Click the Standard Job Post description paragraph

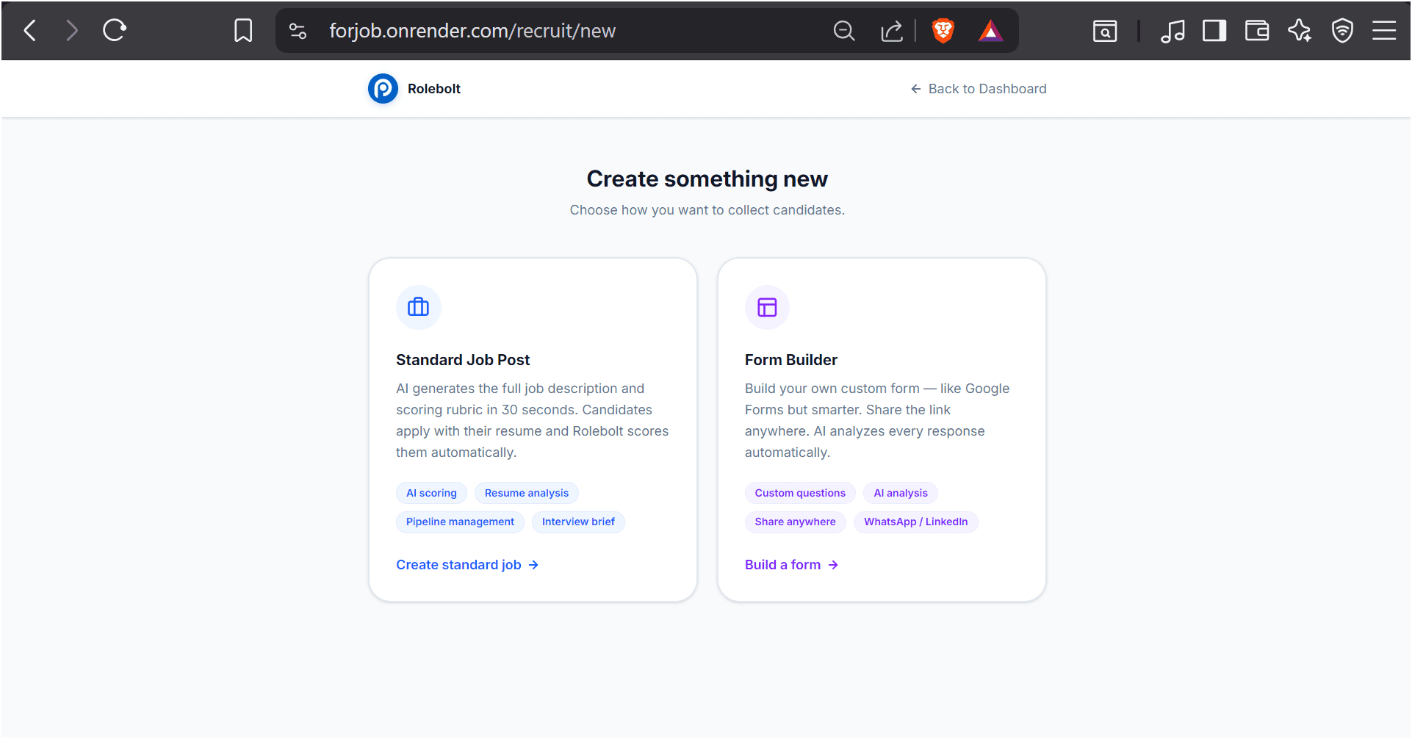pyautogui.click(x=532, y=420)
